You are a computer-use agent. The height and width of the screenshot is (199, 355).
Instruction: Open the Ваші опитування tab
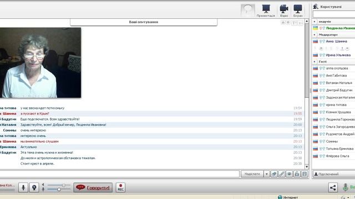[x=144, y=22]
